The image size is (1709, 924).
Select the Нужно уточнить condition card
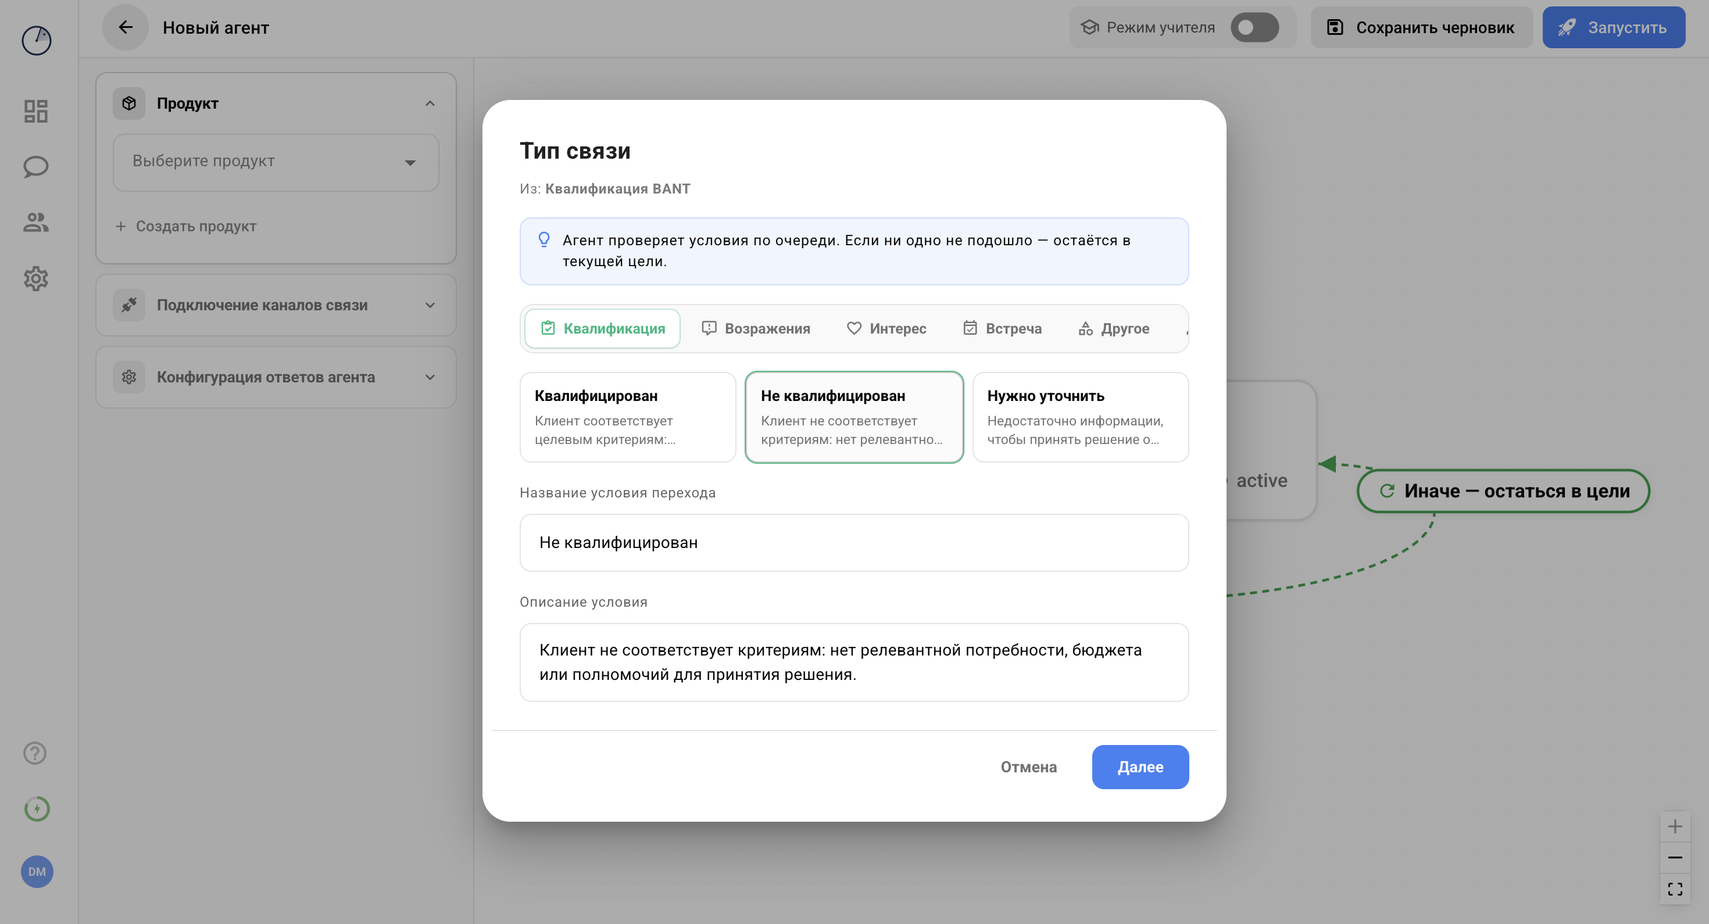tap(1080, 417)
